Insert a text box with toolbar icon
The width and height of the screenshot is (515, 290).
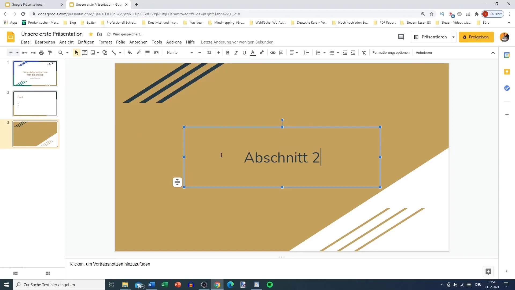[85, 53]
